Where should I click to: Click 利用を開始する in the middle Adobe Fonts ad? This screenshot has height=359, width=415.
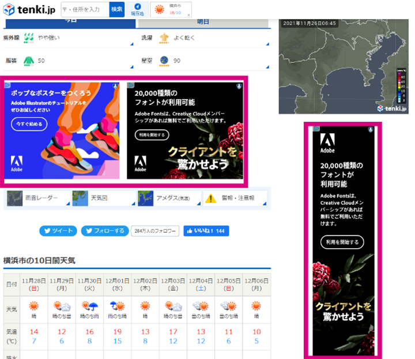point(152,135)
